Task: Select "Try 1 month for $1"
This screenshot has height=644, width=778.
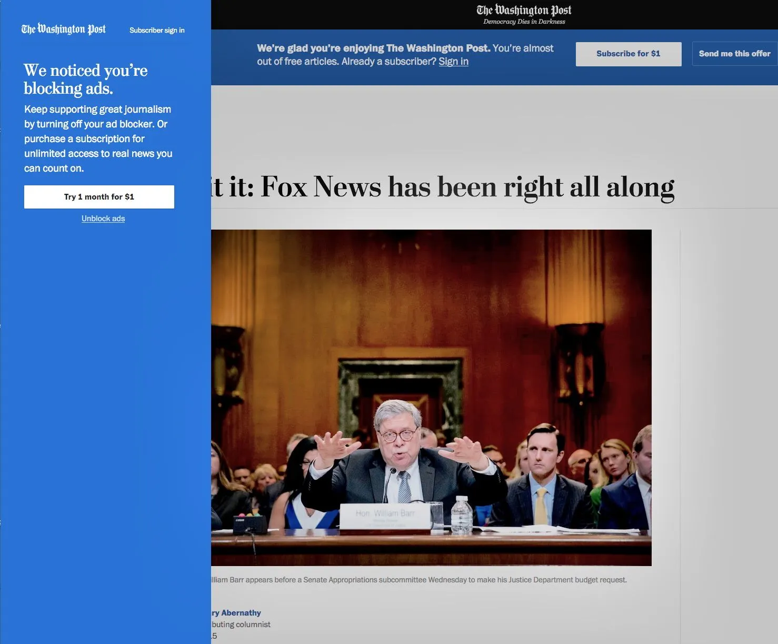Action: pyautogui.click(x=98, y=196)
